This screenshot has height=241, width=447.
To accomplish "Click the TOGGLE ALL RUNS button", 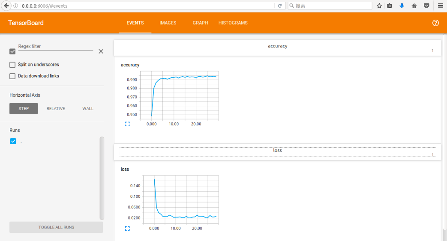I will pos(56,227).
